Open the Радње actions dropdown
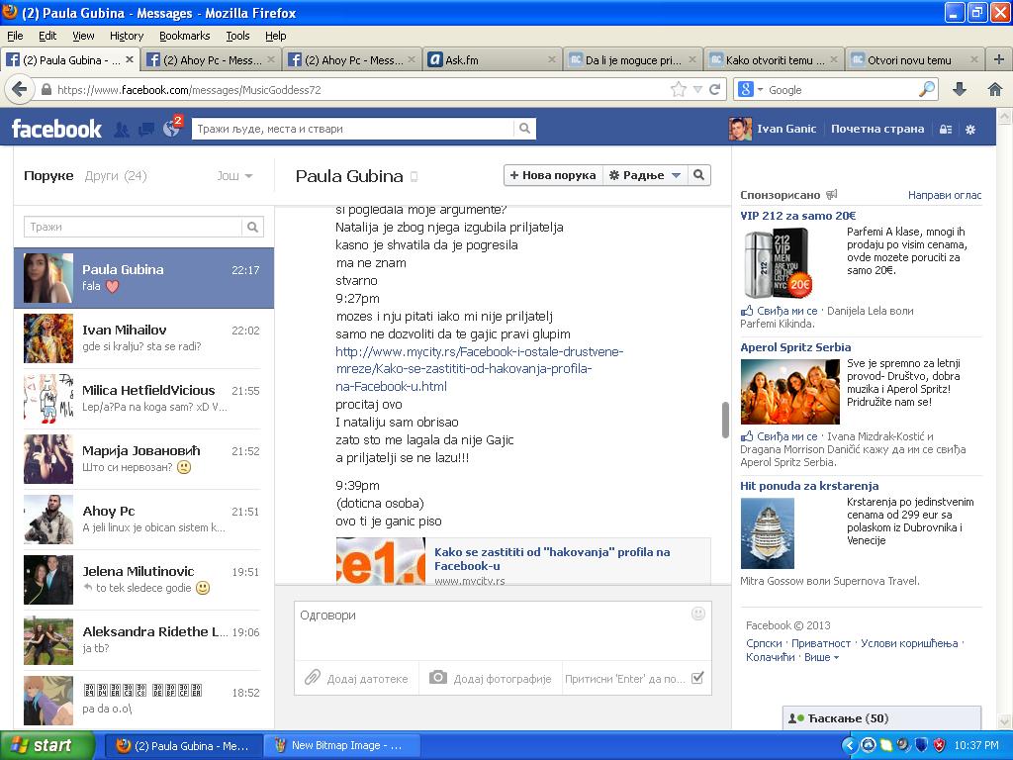The image size is (1013, 760). coord(645,175)
